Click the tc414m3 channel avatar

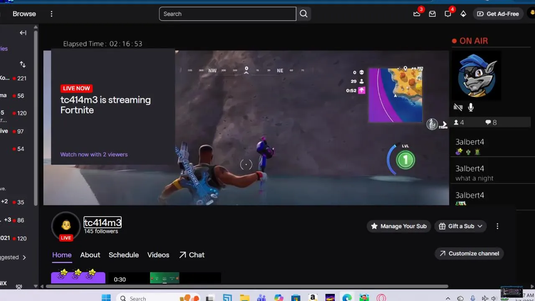(66, 226)
